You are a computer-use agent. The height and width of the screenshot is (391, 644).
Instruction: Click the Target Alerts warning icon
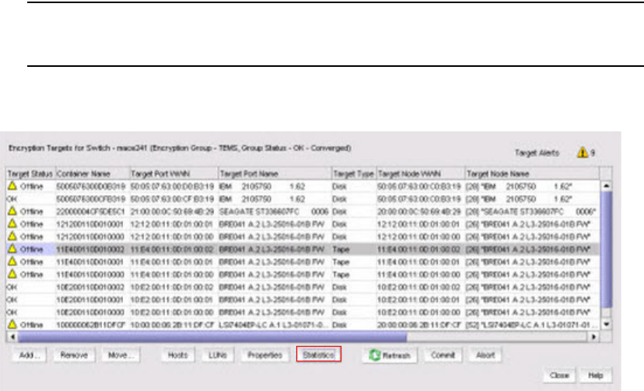tap(581, 153)
